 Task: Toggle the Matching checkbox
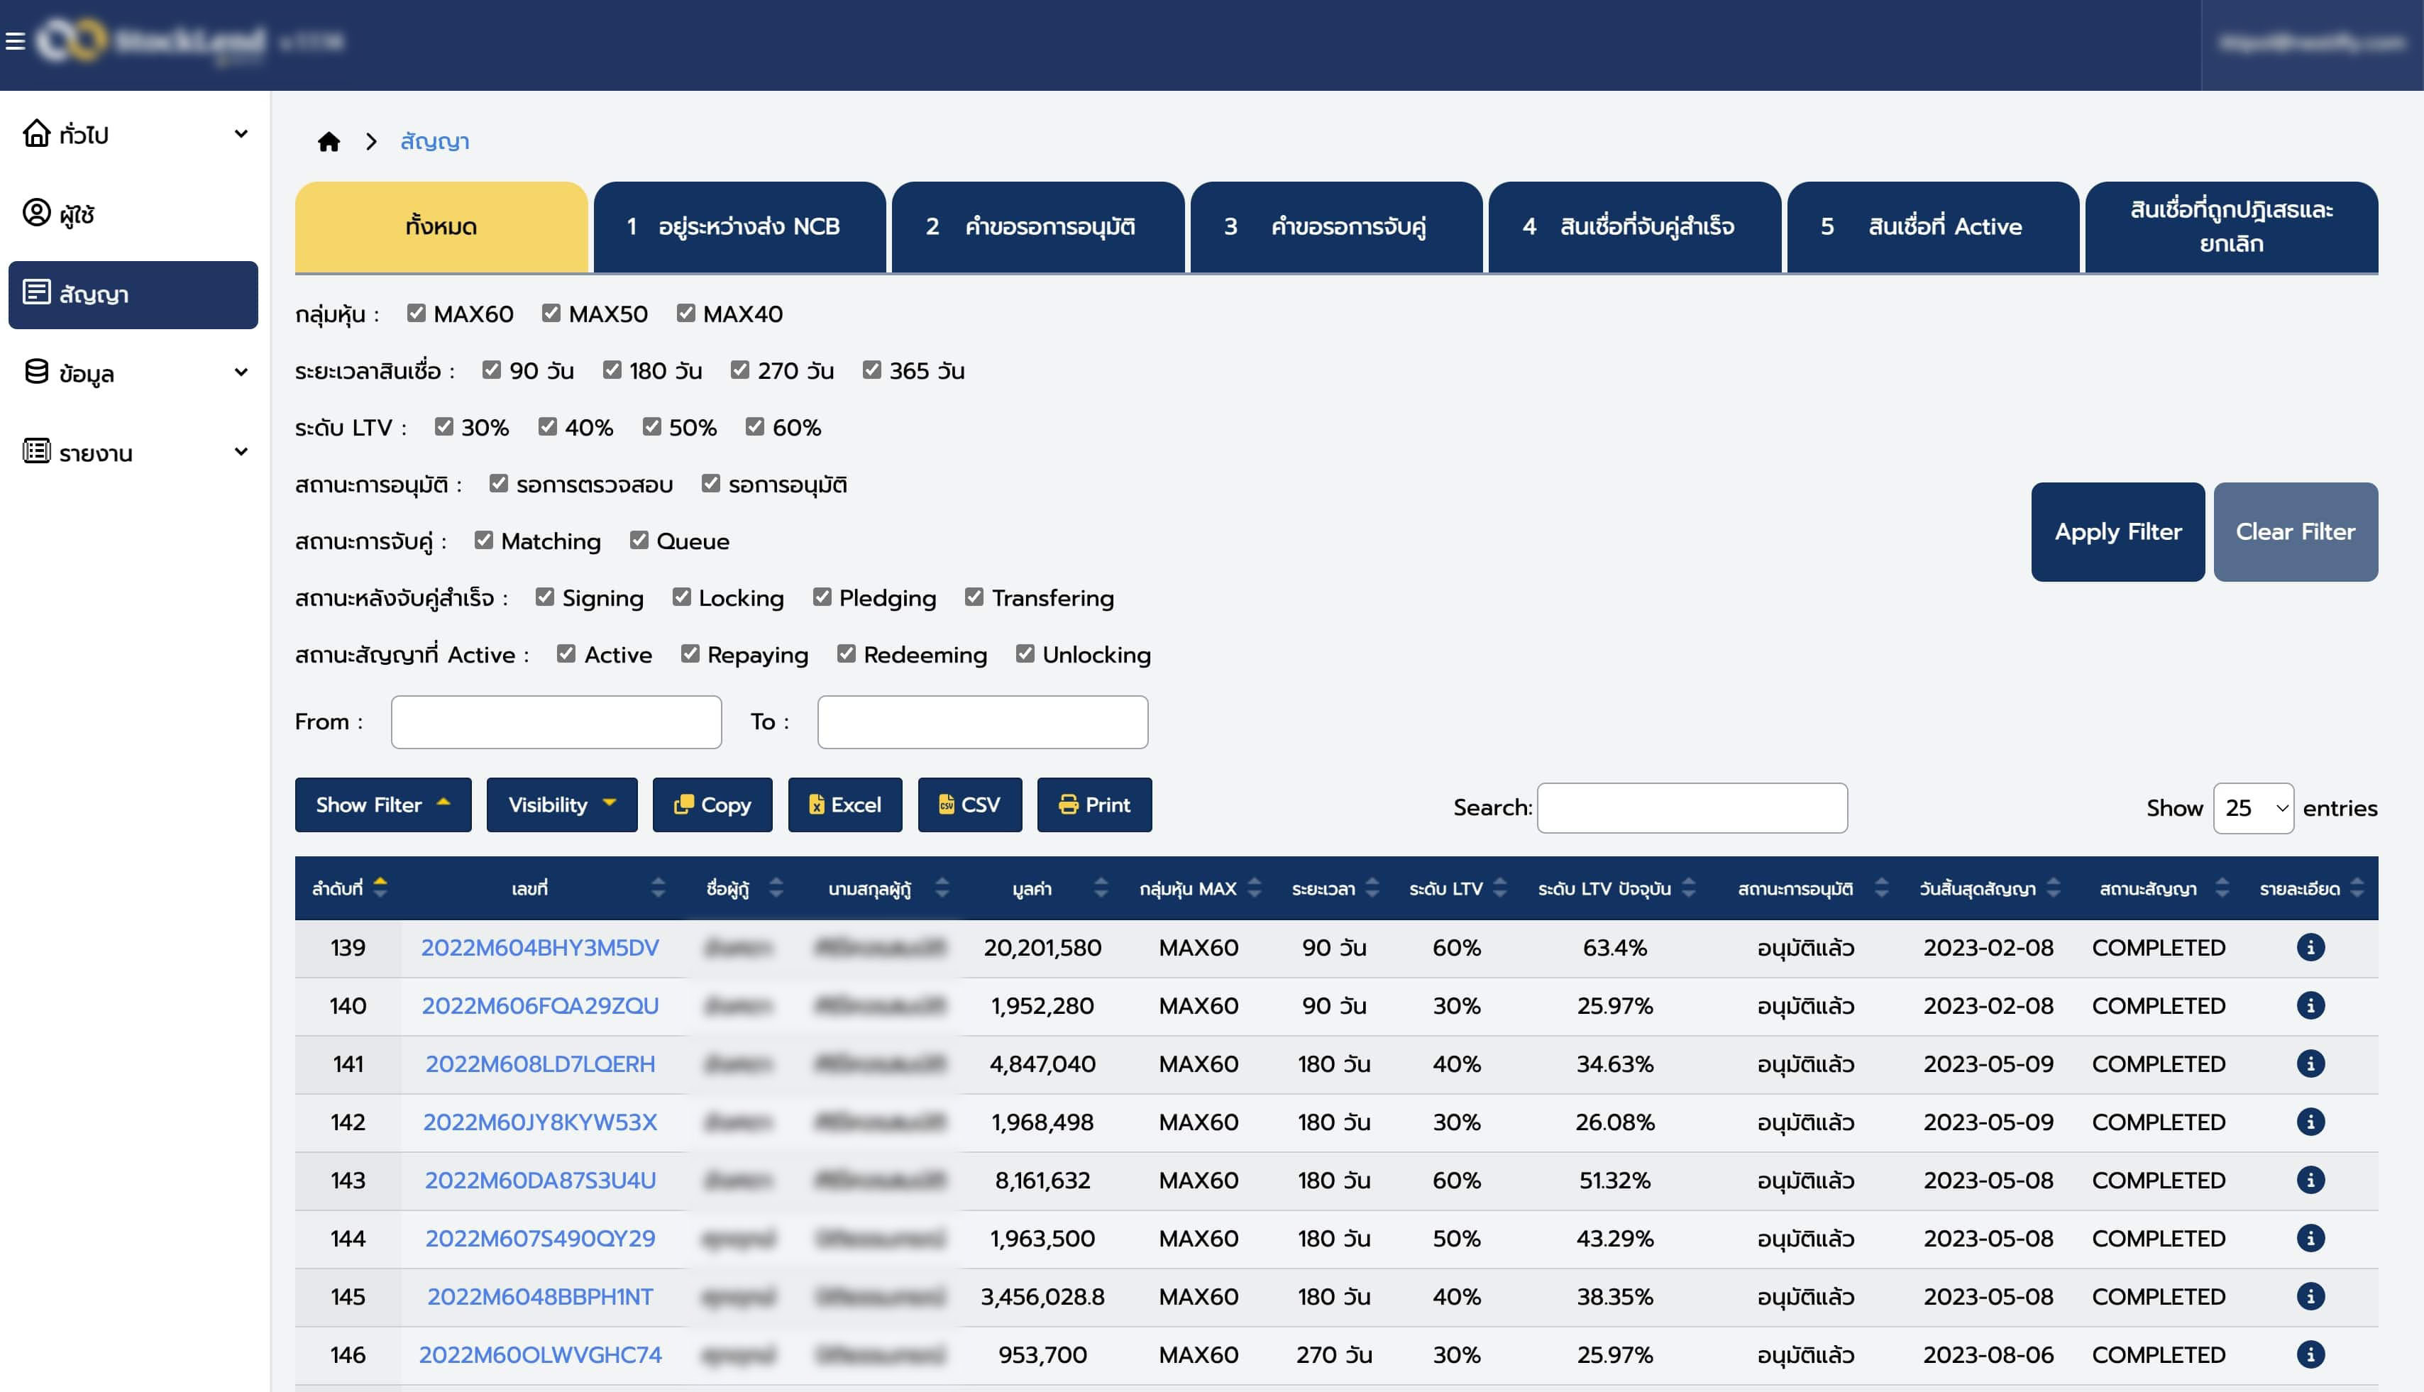coord(484,540)
